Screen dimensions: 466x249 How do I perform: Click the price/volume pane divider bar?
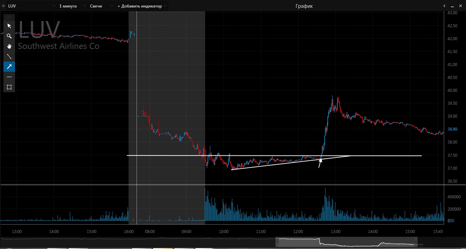(233, 185)
